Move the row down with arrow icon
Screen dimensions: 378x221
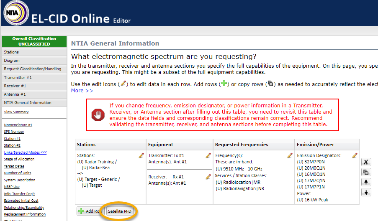pos(366,192)
